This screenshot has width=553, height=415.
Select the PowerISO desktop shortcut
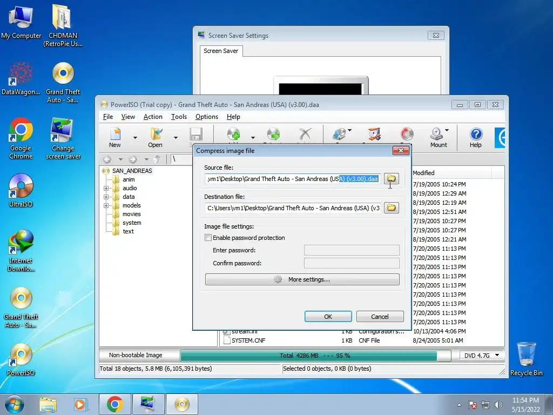21,359
